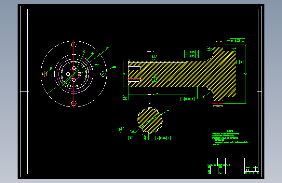This screenshot has height=183, width=282.
Task: Select the outer flange circle in front view
Action: click(x=74, y=74)
